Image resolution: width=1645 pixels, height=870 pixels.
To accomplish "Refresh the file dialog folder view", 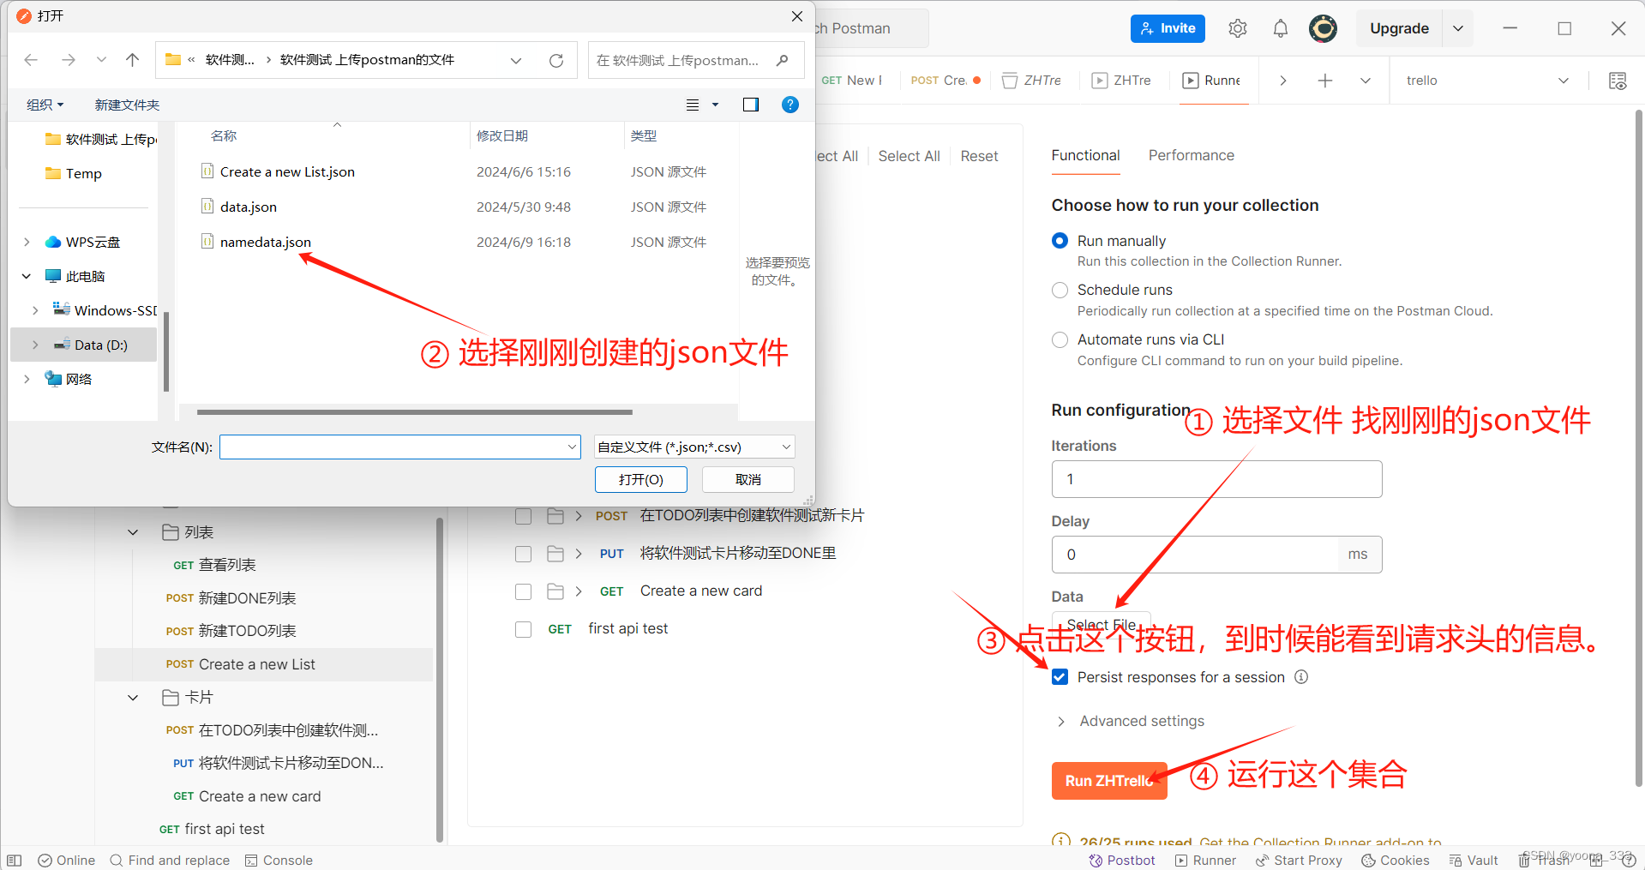I will [556, 60].
